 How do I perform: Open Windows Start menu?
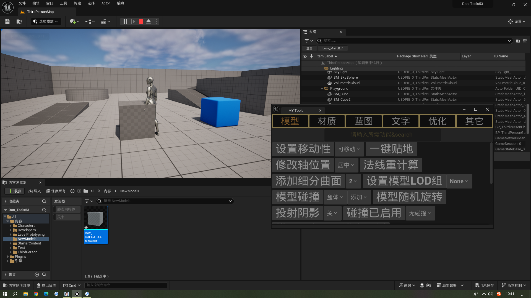pyautogui.click(x=5, y=294)
